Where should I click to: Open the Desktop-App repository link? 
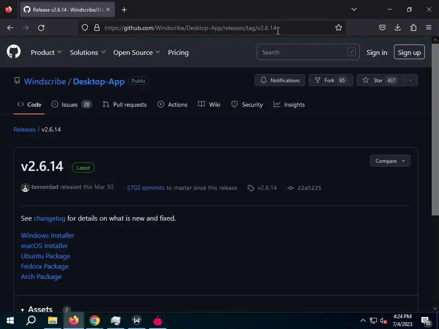pyautogui.click(x=99, y=81)
